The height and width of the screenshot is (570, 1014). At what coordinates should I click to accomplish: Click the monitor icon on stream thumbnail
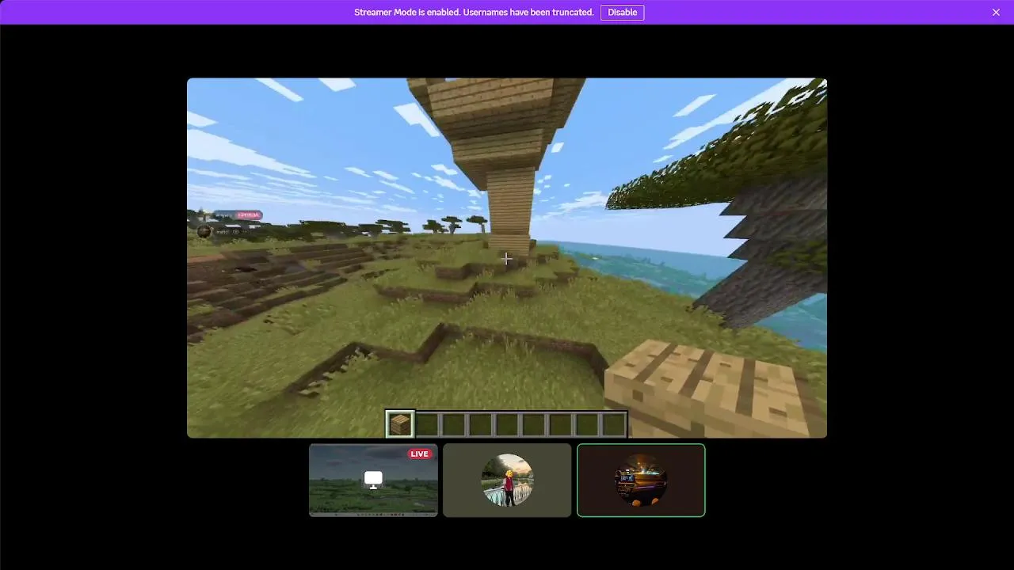pyautogui.click(x=373, y=480)
